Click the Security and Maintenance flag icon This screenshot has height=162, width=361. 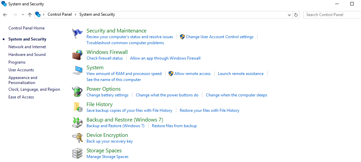point(77,34)
